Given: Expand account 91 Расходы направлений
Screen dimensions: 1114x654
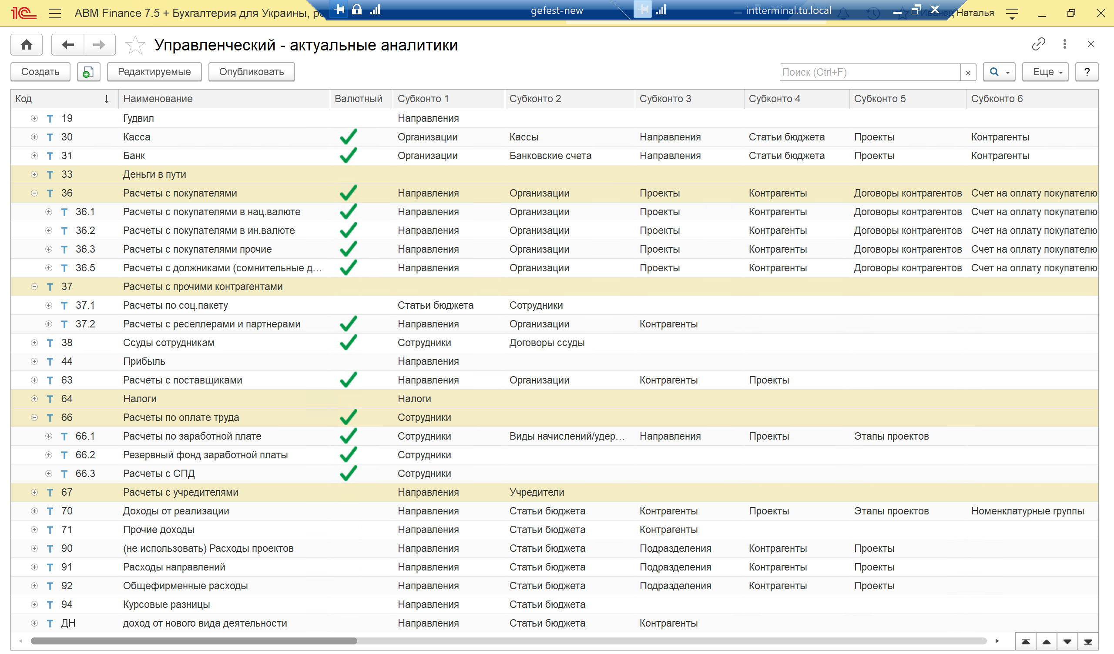Looking at the screenshot, I should pyautogui.click(x=34, y=567).
